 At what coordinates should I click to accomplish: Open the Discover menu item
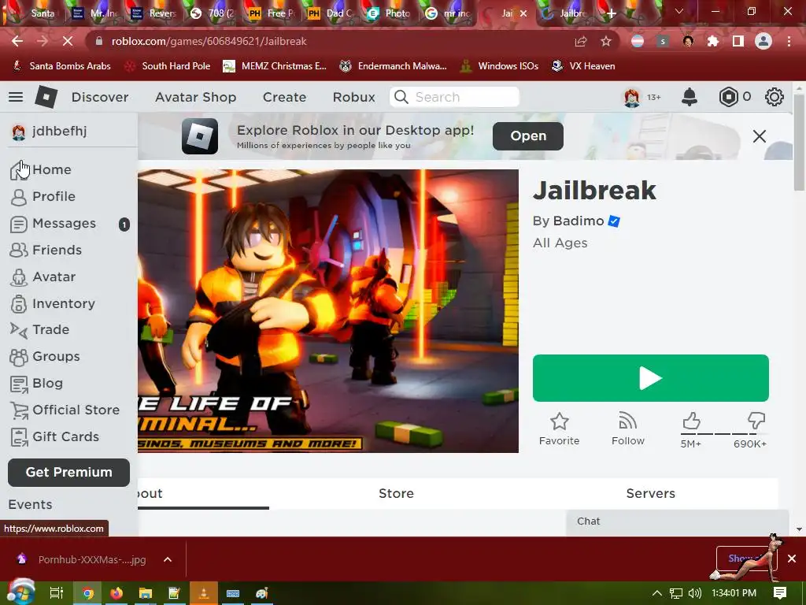tap(100, 97)
